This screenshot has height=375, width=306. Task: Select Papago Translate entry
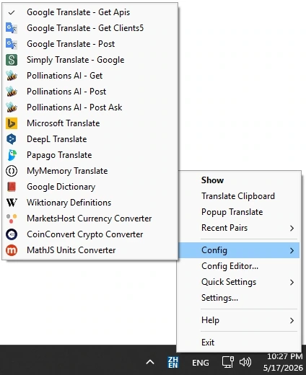tap(90, 155)
